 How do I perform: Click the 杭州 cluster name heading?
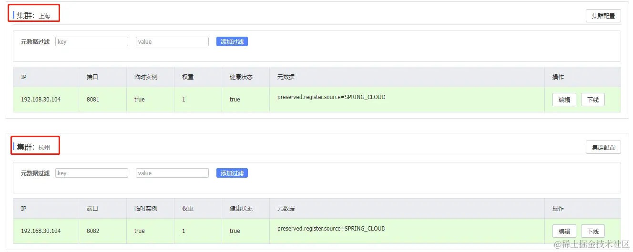33,147
